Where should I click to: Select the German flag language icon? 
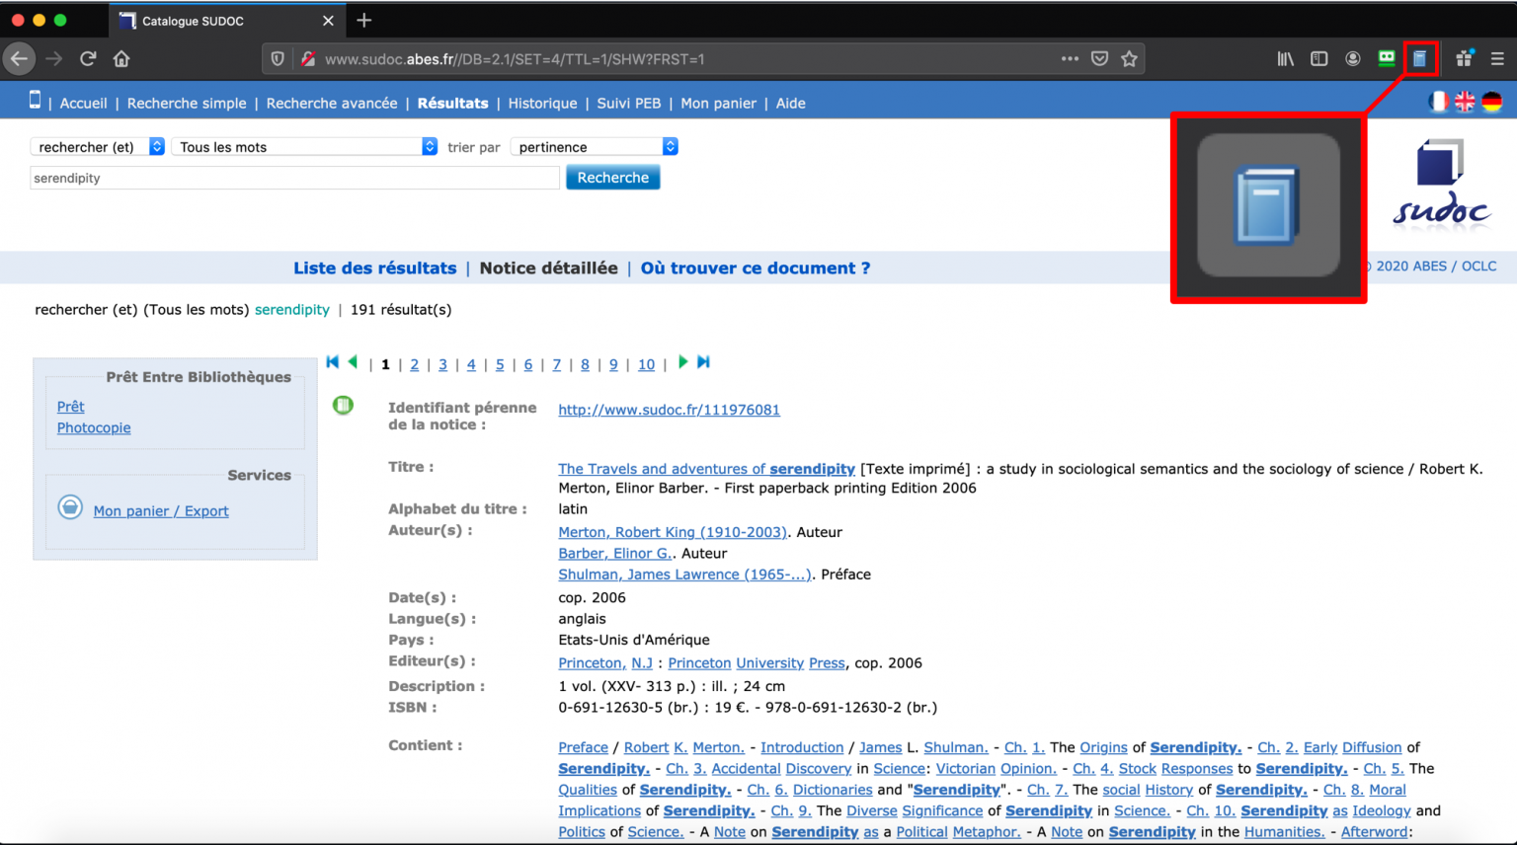tap(1491, 101)
